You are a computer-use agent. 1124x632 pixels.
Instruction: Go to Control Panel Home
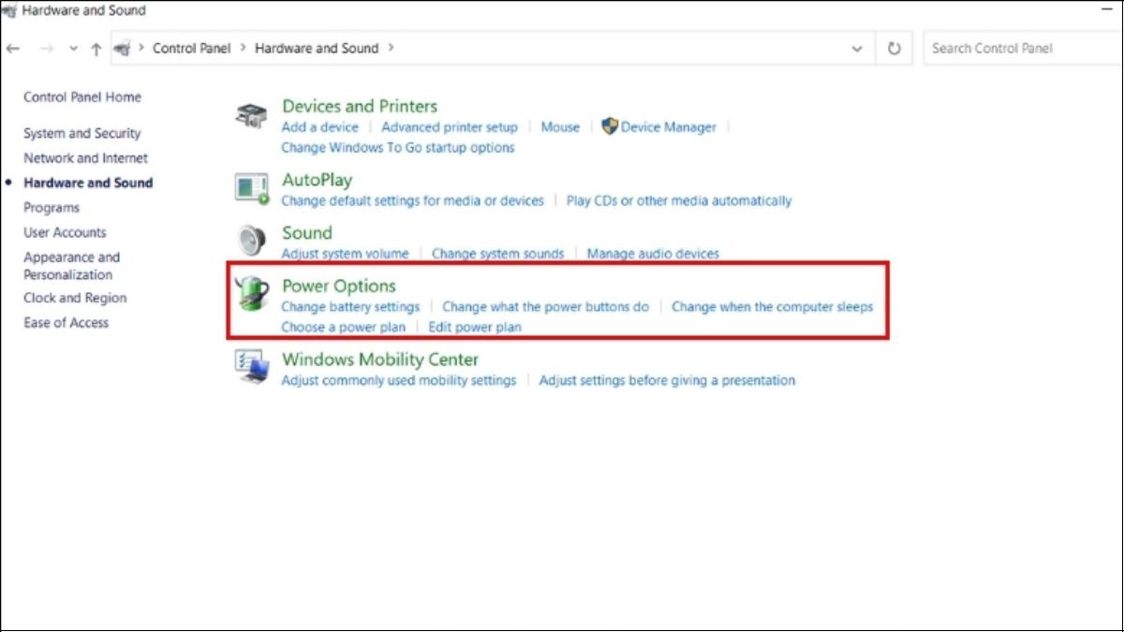click(x=82, y=97)
